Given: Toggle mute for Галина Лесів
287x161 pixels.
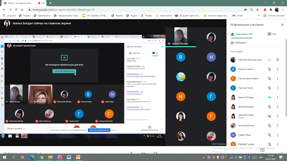Looking at the screenshot, I should click(x=270, y=88).
